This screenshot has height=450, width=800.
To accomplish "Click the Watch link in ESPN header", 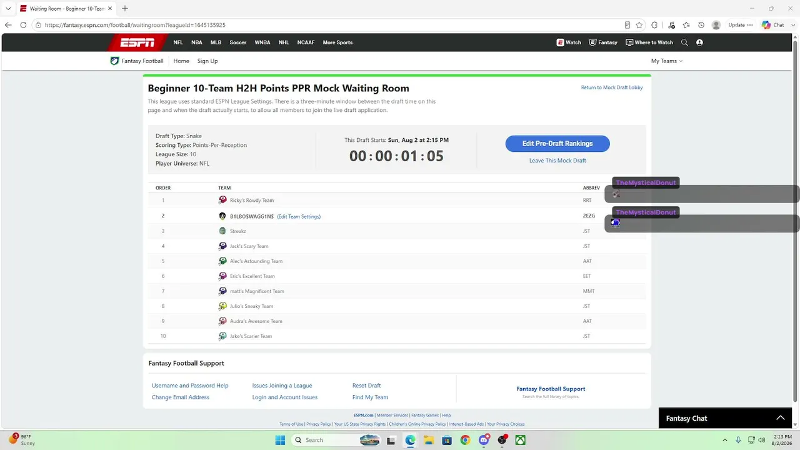I will coord(569,42).
